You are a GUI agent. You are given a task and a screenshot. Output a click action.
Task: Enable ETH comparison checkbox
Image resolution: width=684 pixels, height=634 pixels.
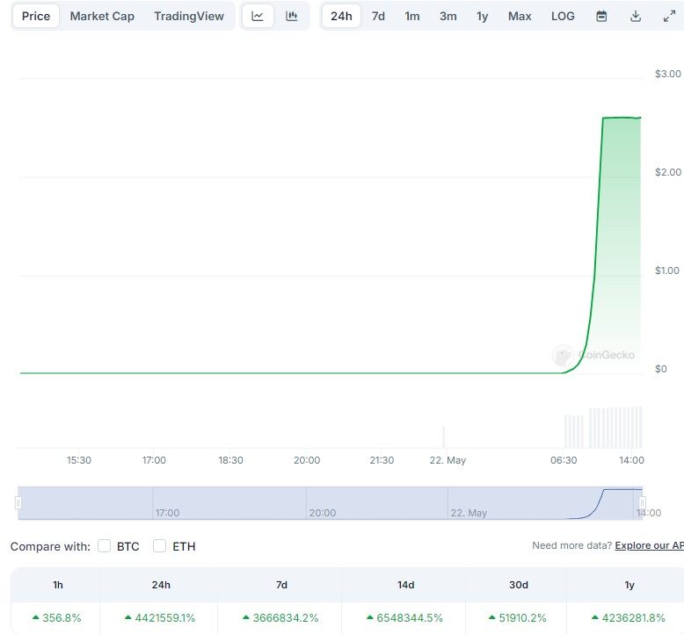pyautogui.click(x=160, y=546)
